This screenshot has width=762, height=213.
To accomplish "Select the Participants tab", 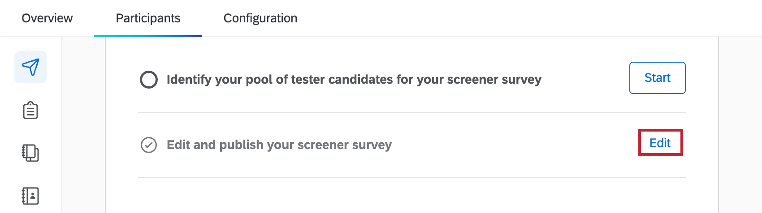I will pos(148,18).
